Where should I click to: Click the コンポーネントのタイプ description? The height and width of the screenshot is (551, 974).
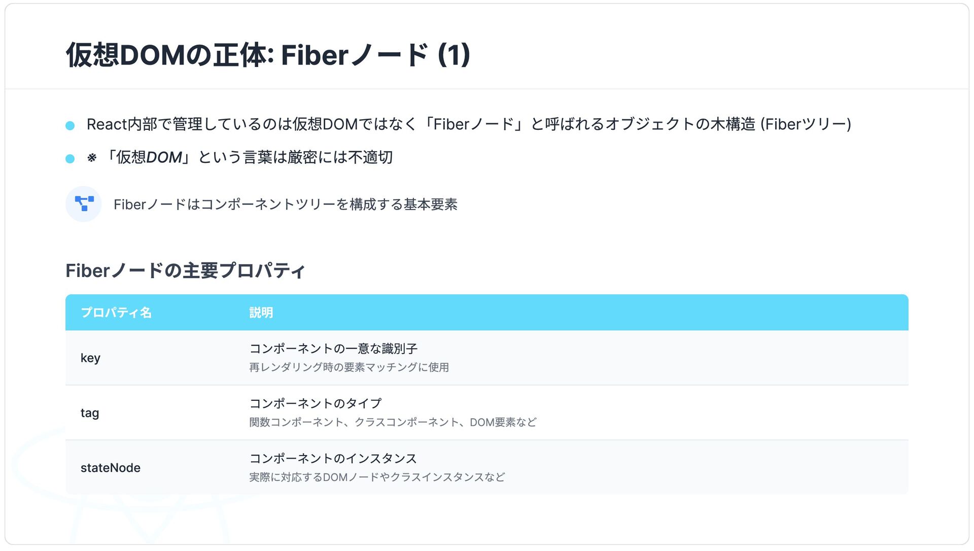(315, 403)
